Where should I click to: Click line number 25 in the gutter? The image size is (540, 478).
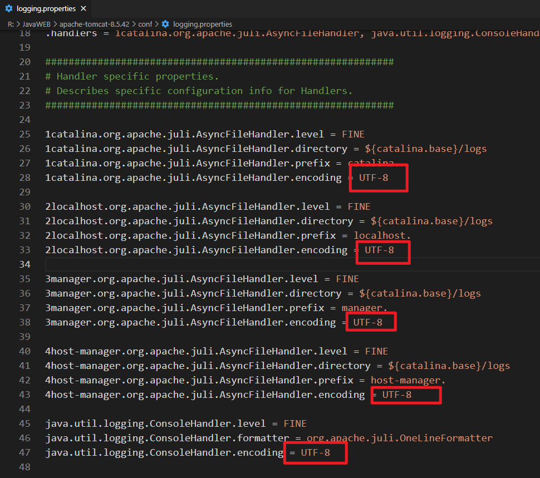pos(25,134)
